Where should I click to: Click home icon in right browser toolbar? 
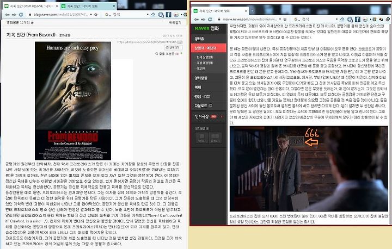[x=342, y=19]
